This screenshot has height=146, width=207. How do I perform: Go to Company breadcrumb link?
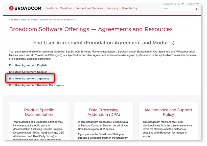pyautogui.click(x=13, y=20)
